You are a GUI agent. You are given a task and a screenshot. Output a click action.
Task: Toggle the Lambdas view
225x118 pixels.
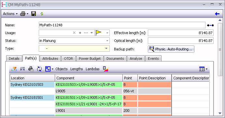click(x=92, y=69)
